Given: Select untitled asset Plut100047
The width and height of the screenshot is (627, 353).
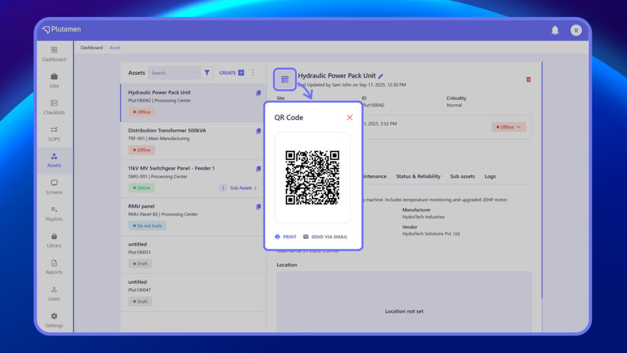Looking at the screenshot, I should pyautogui.click(x=193, y=292).
